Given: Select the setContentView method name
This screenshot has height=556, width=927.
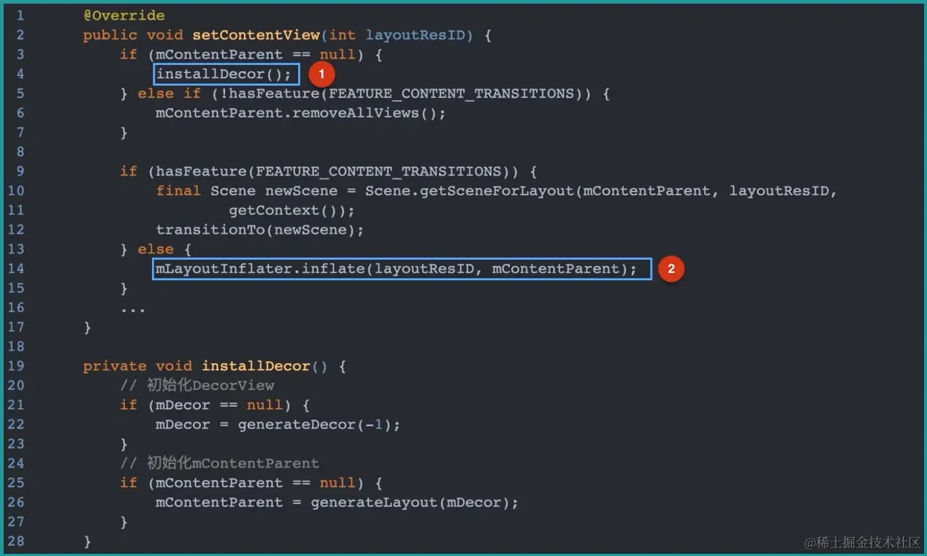Looking at the screenshot, I should (256, 35).
